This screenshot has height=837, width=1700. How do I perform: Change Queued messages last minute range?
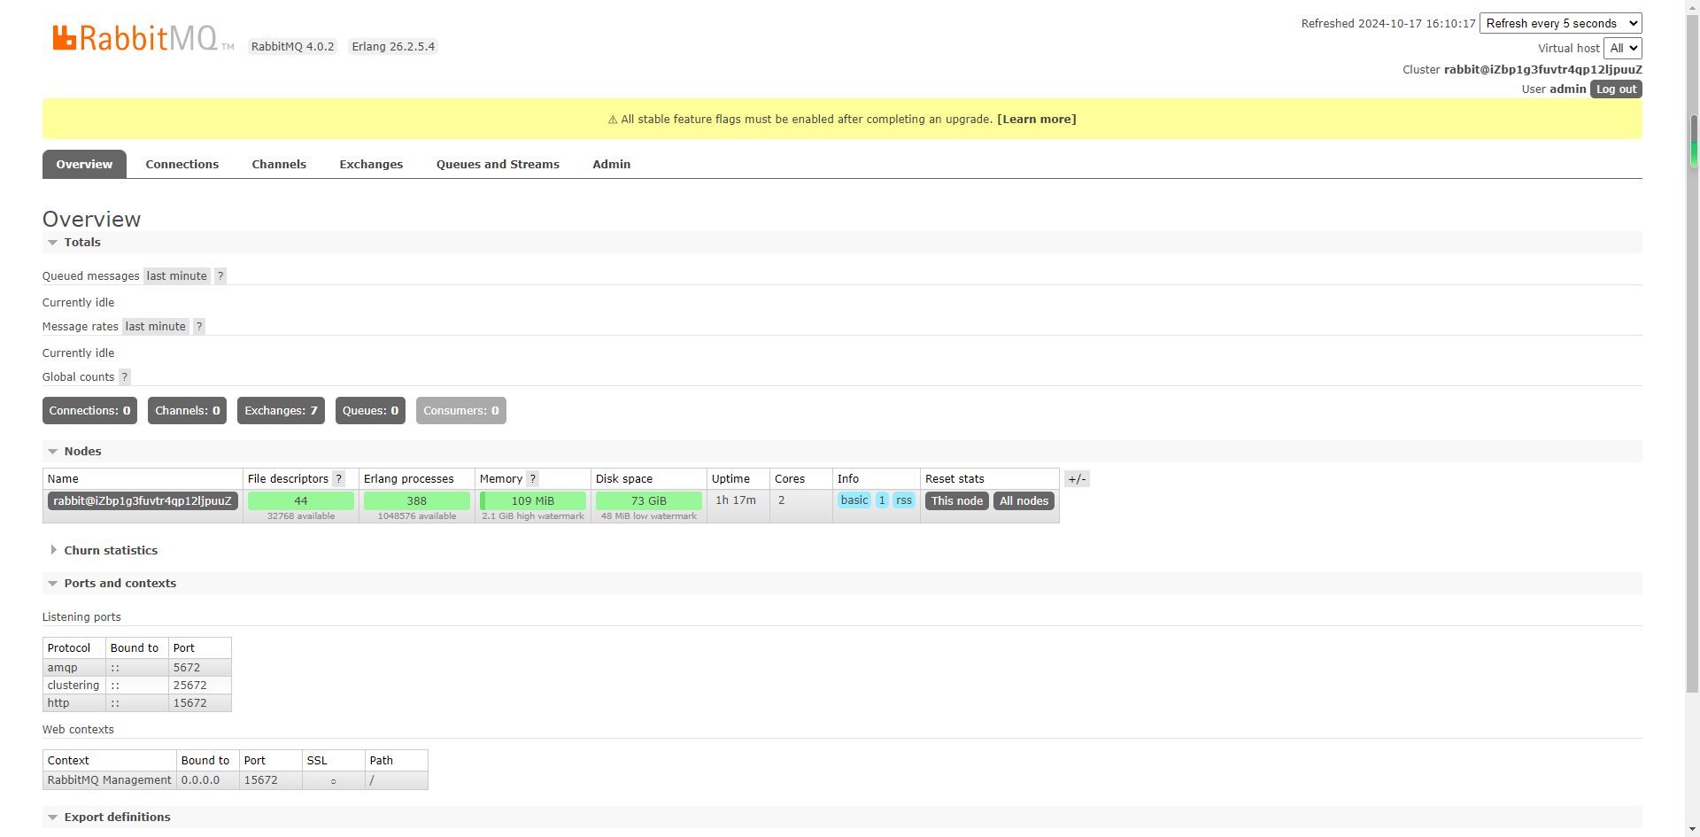pyautogui.click(x=177, y=276)
